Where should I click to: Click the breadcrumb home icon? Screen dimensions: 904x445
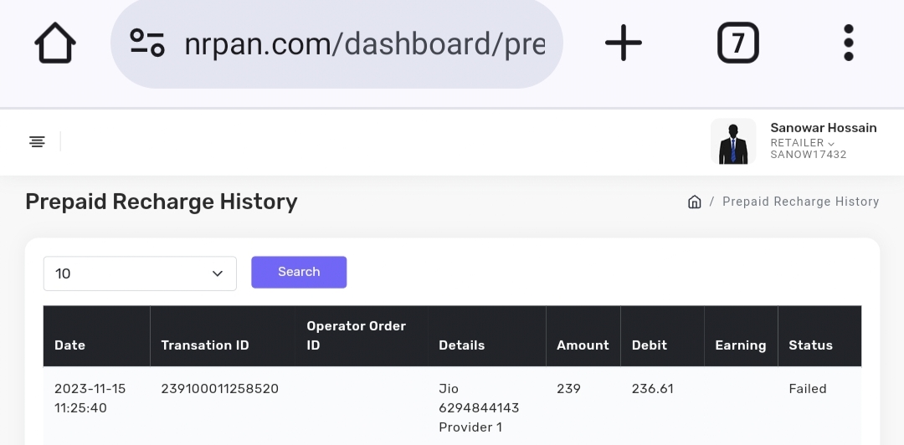coord(694,202)
